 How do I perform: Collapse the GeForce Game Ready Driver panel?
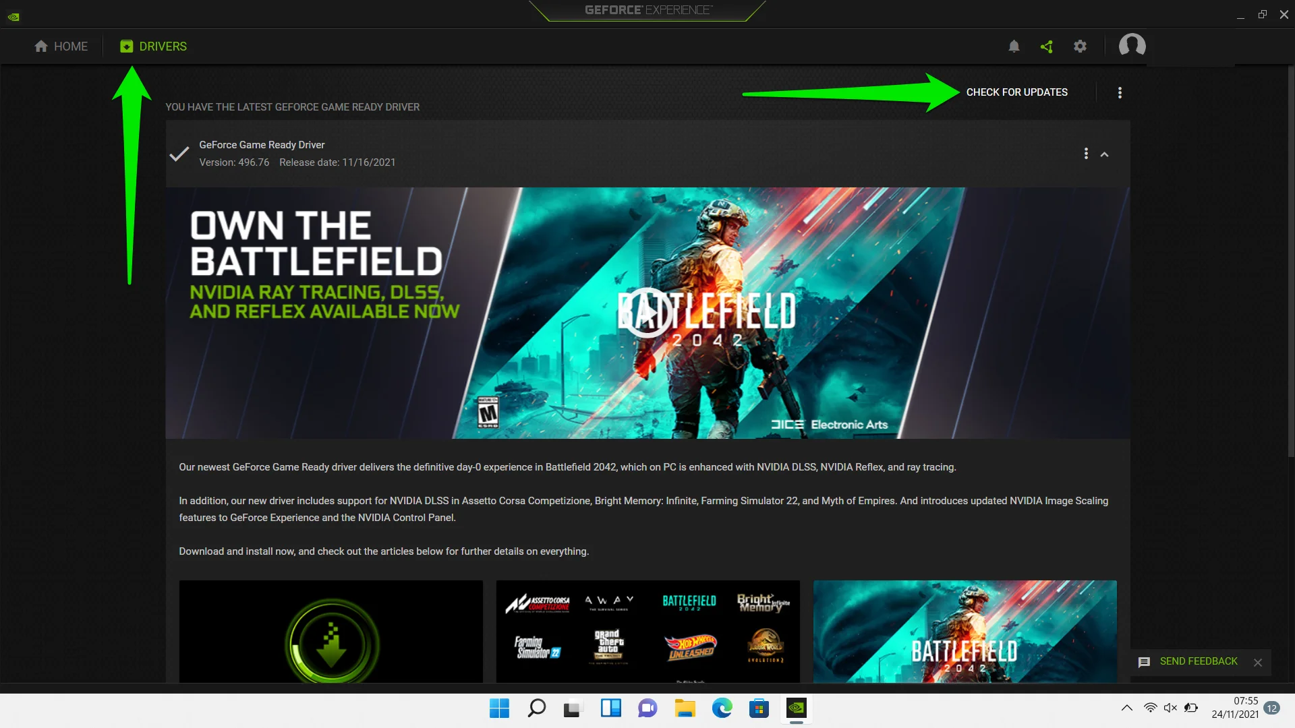coord(1105,154)
